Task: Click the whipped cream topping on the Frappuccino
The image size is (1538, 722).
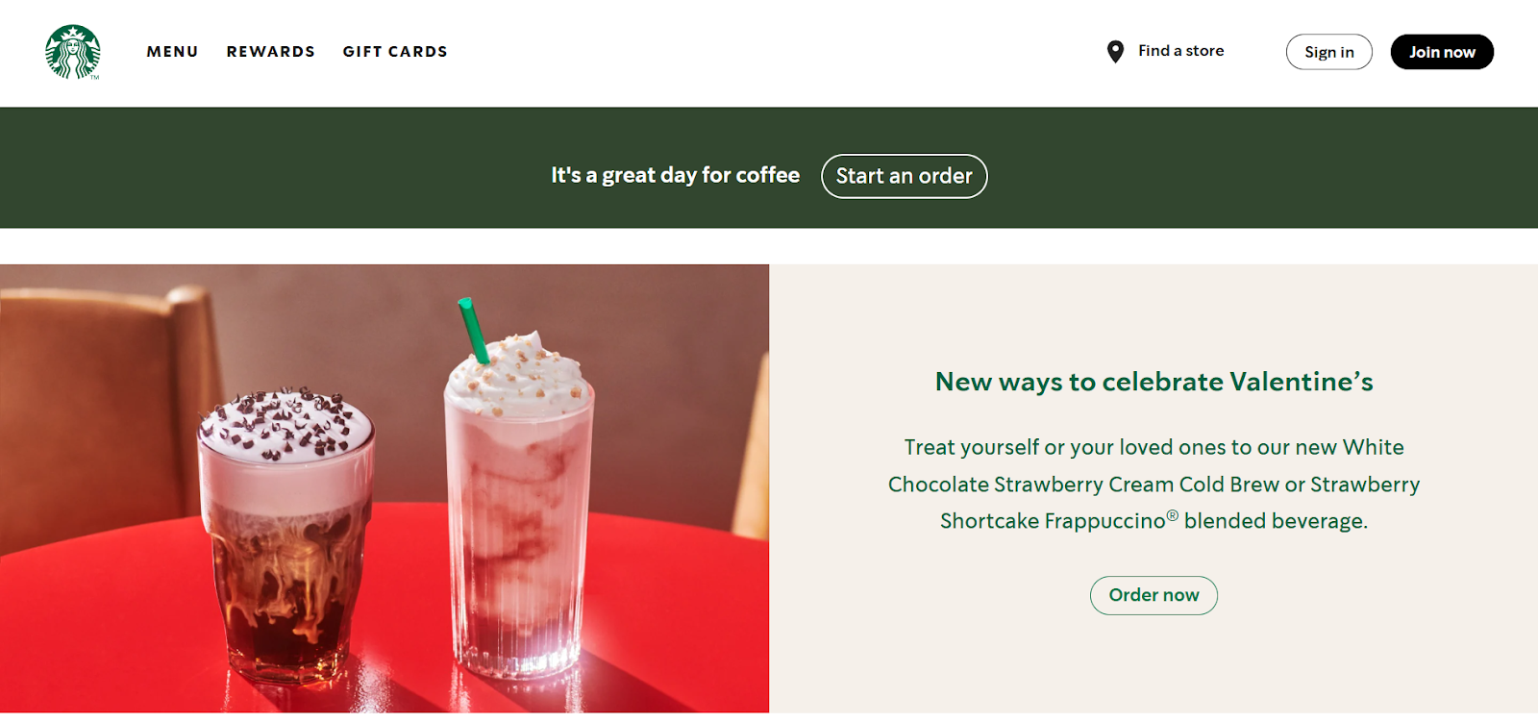Action: click(520, 375)
